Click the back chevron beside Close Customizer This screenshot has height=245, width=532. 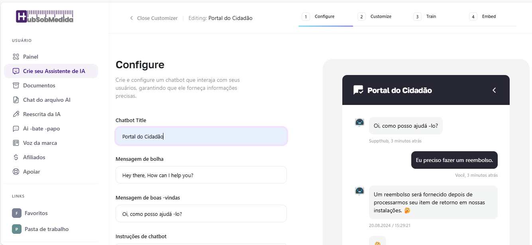tap(132, 18)
